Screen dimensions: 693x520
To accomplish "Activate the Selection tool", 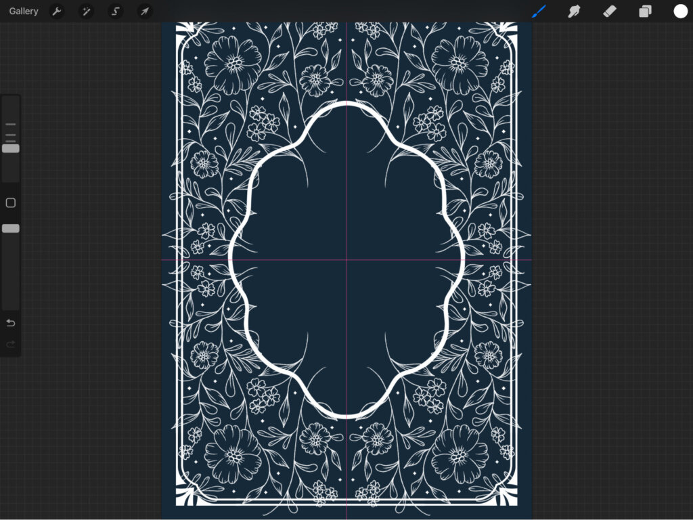I will 115,11.
